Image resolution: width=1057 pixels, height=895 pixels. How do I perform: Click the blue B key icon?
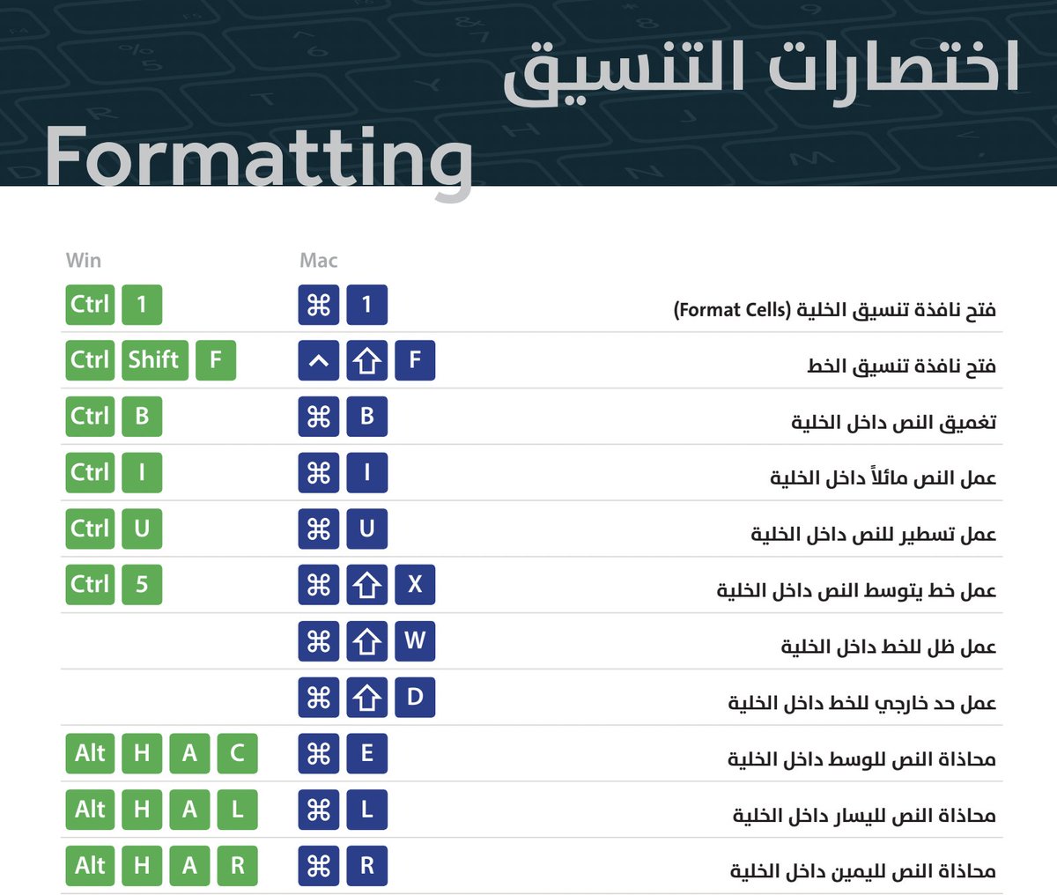point(367,417)
